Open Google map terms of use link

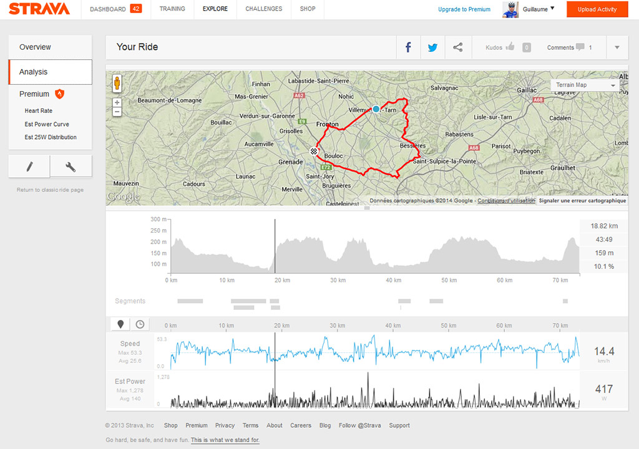pos(506,200)
